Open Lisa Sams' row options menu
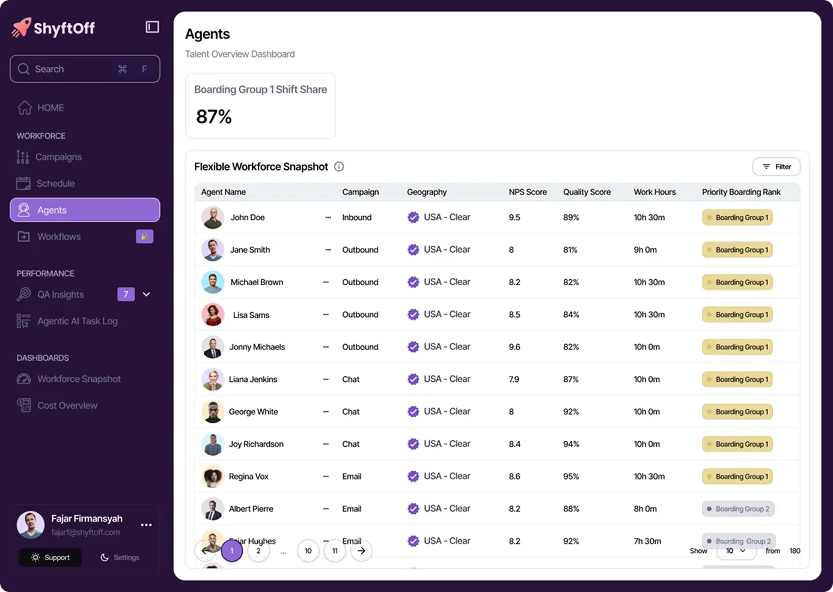Image resolution: width=833 pixels, height=592 pixels. (326, 315)
